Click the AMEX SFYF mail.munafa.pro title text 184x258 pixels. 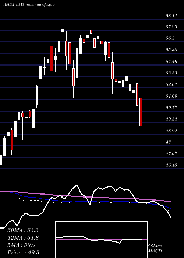[29, 4]
